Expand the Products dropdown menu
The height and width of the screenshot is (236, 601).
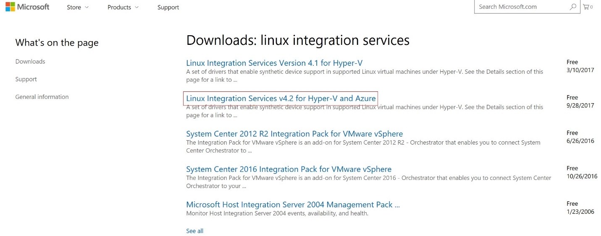[123, 7]
